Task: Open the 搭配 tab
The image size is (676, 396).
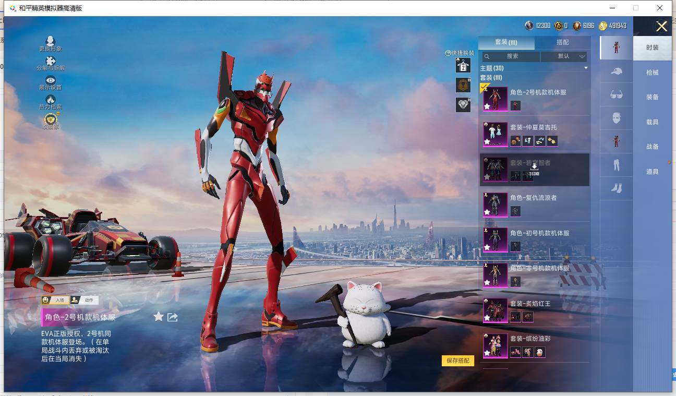Action: tap(563, 42)
